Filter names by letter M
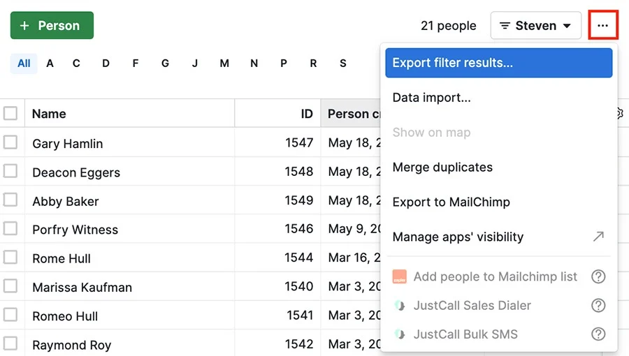This screenshot has width=629, height=356. pos(224,64)
